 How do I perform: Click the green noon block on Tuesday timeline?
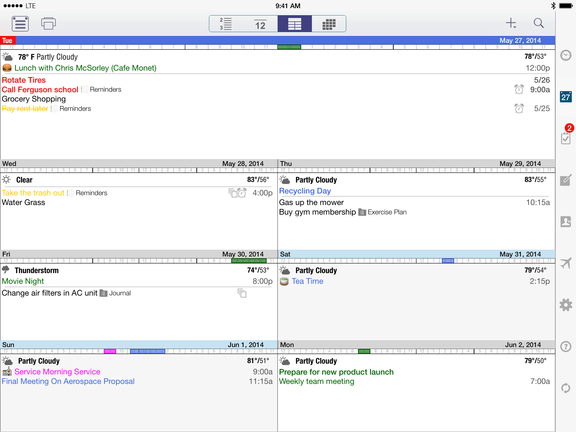pyautogui.click(x=289, y=47)
